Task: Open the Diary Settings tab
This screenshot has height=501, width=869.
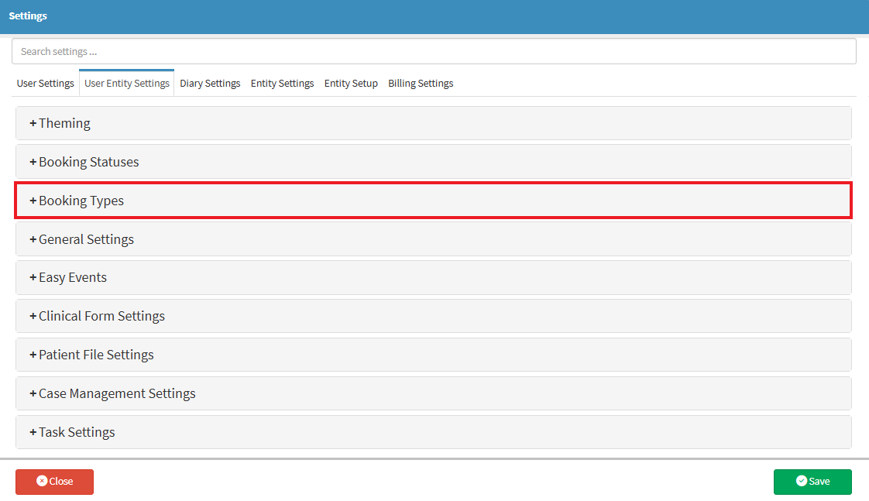Action: (x=210, y=83)
